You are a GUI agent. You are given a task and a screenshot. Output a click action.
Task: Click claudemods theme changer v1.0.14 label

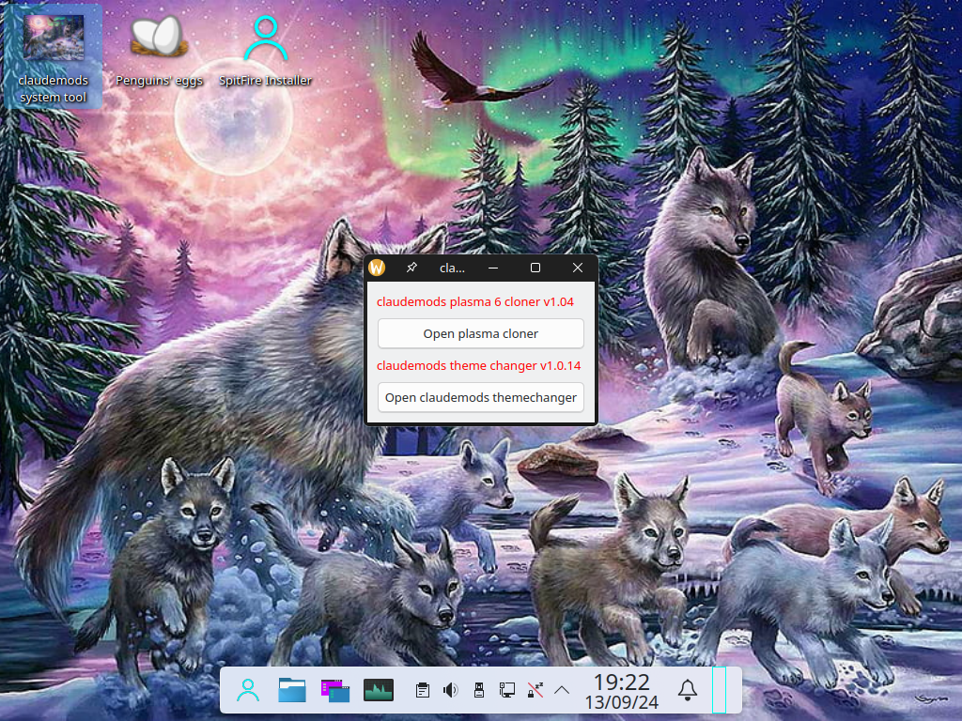[478, 365]
